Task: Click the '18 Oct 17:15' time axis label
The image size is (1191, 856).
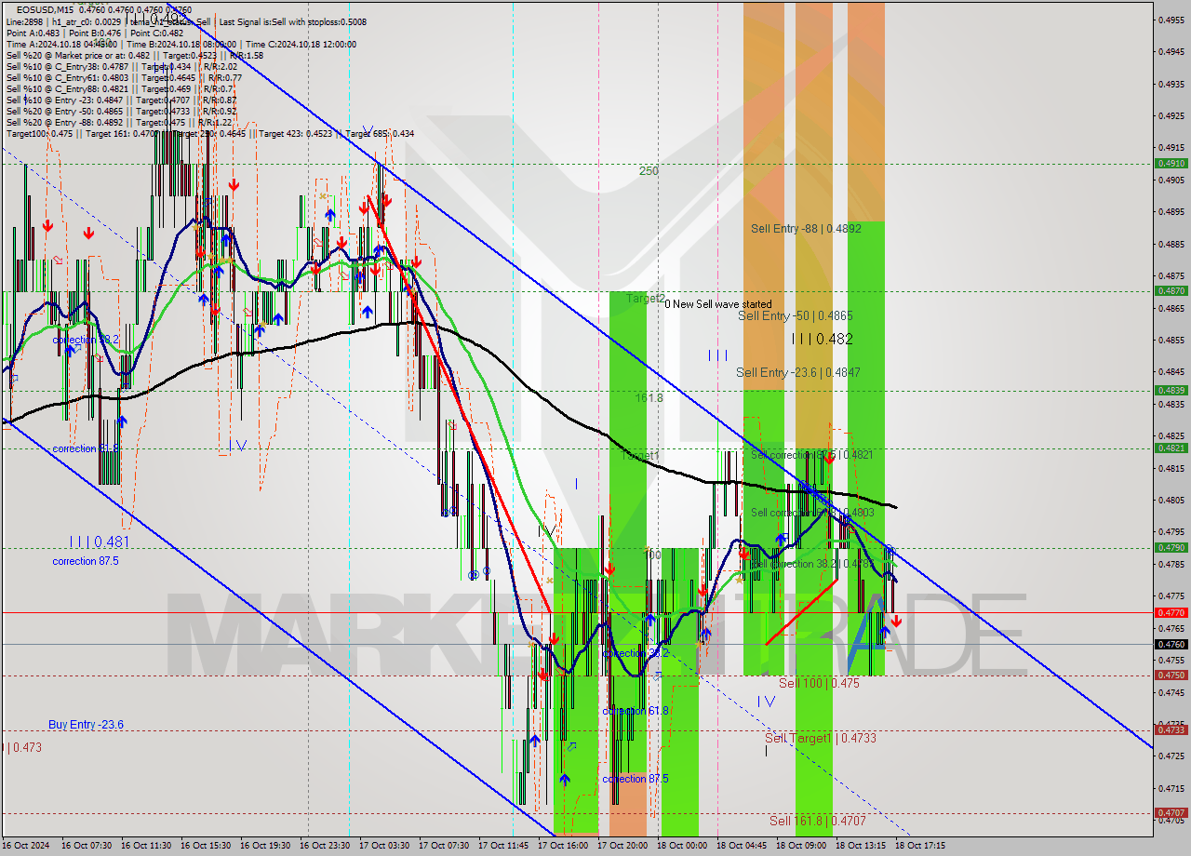Action: coord(920,846)
